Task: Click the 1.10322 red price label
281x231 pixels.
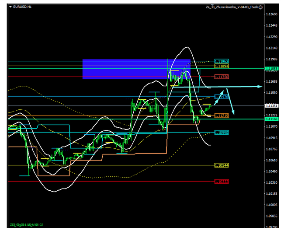Action: point(222,181)
